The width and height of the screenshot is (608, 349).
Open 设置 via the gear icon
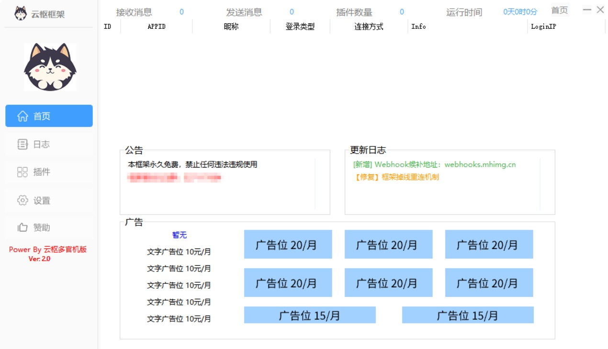point(23,201)
